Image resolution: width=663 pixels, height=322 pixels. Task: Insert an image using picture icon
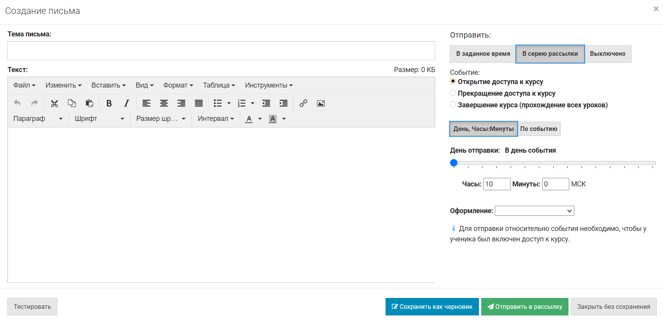tap(321, 103)
